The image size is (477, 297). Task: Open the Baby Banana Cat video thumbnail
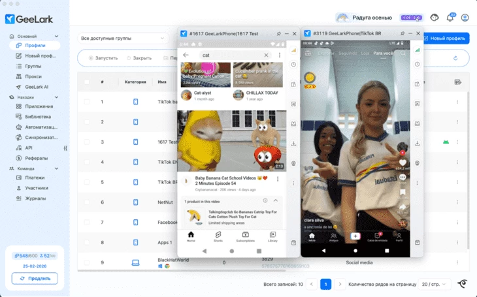(x=232, y=141)
